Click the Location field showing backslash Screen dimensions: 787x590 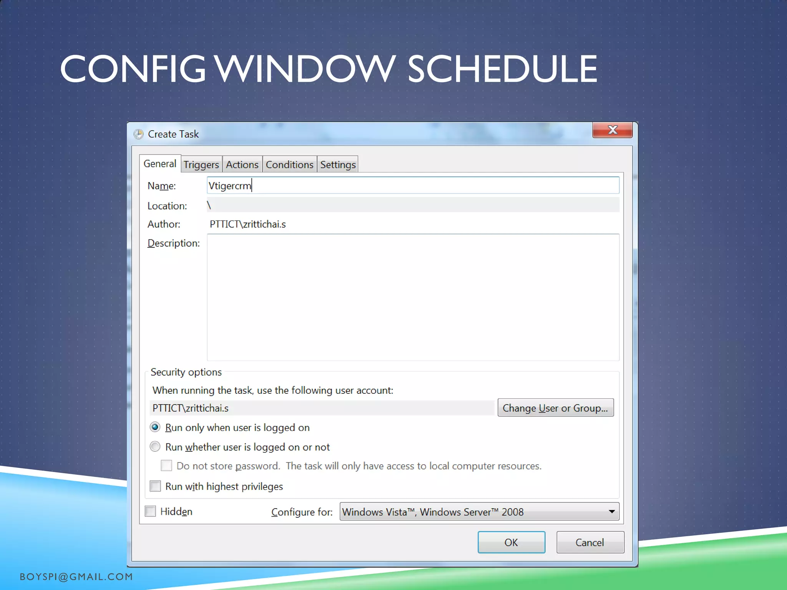(x=413, y=205)
